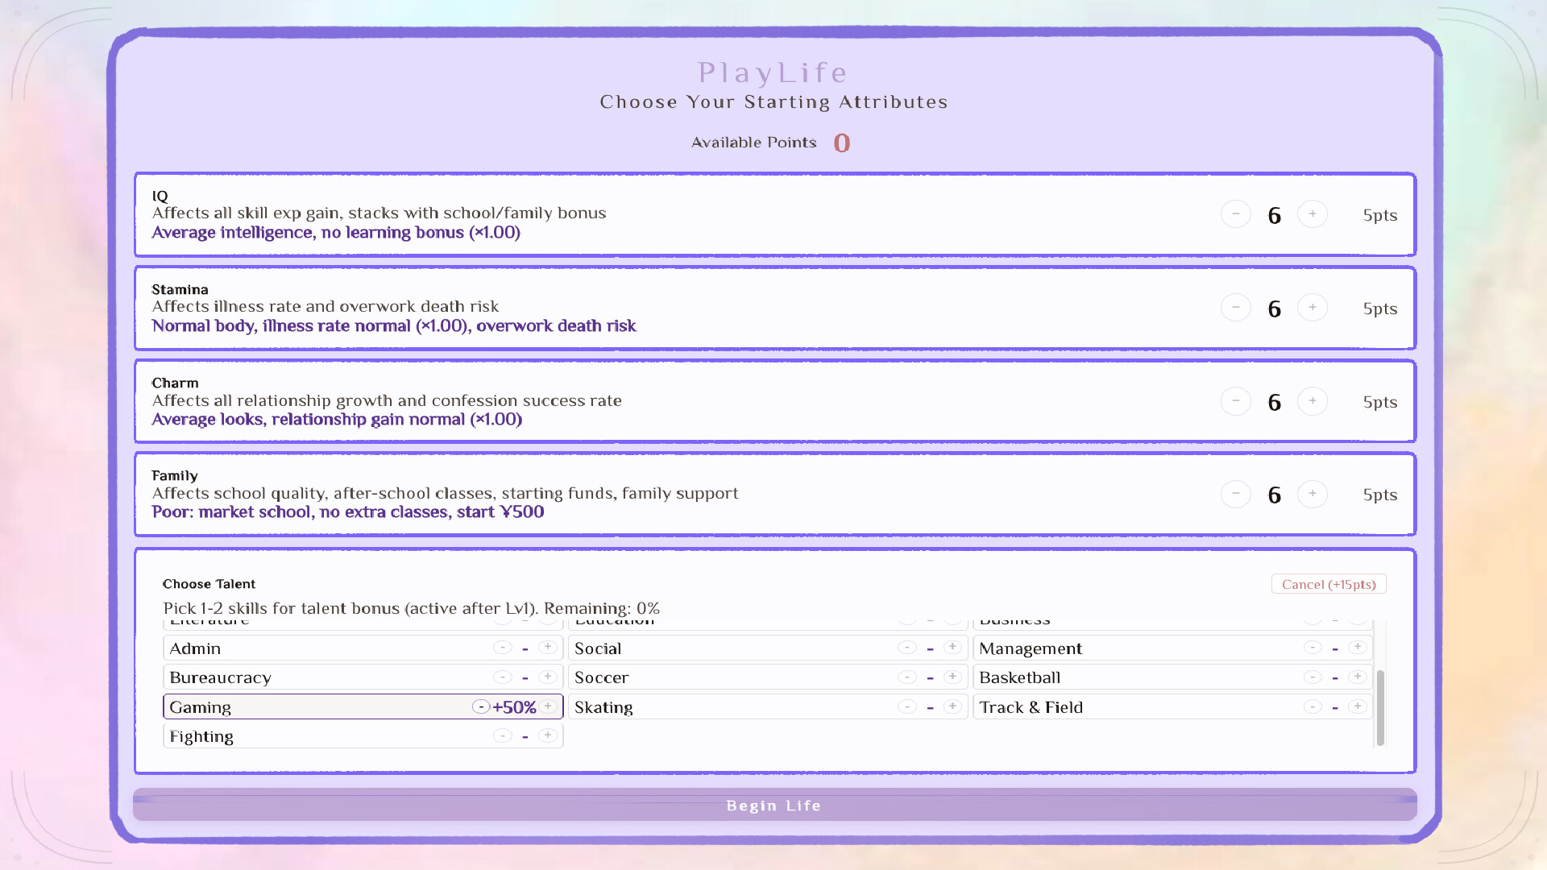Click 'Poor: market school' Family description
The height and width of the screenshot is (870, 1547).
[347, 512]
